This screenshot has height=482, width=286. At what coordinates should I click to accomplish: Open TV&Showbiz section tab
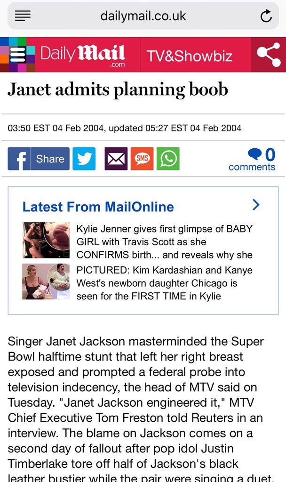190,56
